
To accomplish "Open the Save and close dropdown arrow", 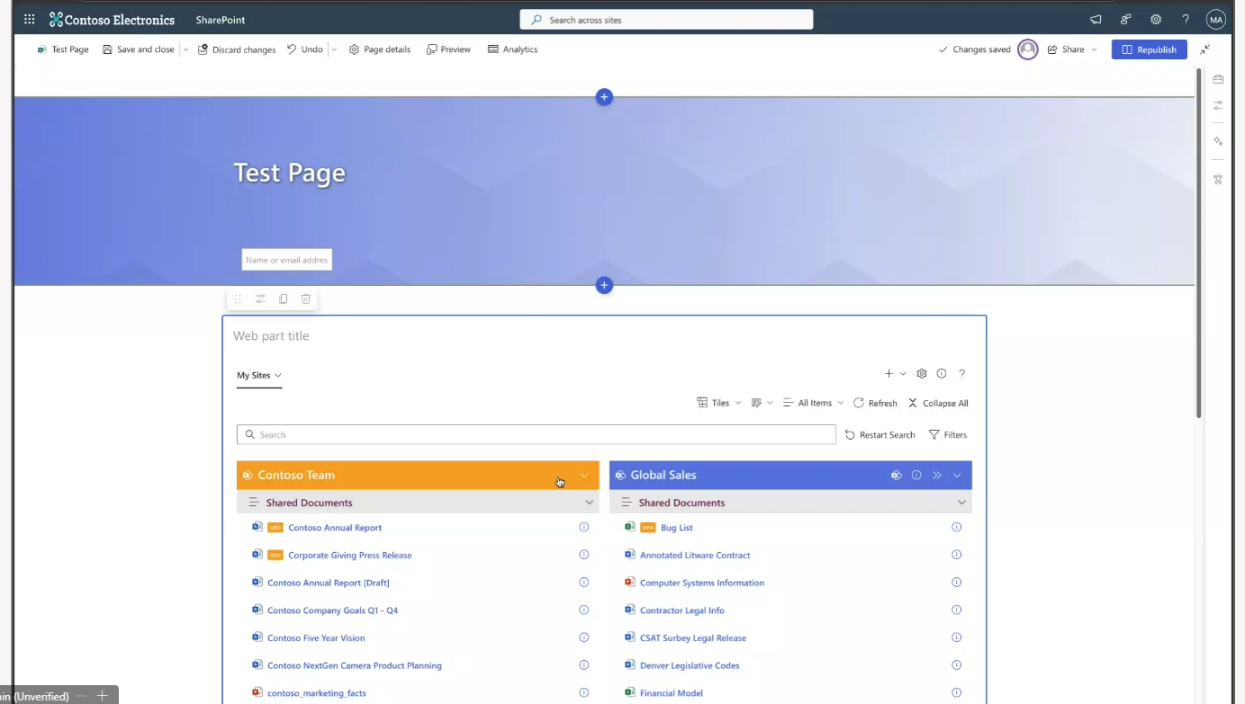I will pyautogui.click(x=186, y=49).
